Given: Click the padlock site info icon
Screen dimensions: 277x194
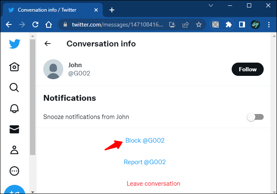Looking at the screenshot, I should 65,24.
